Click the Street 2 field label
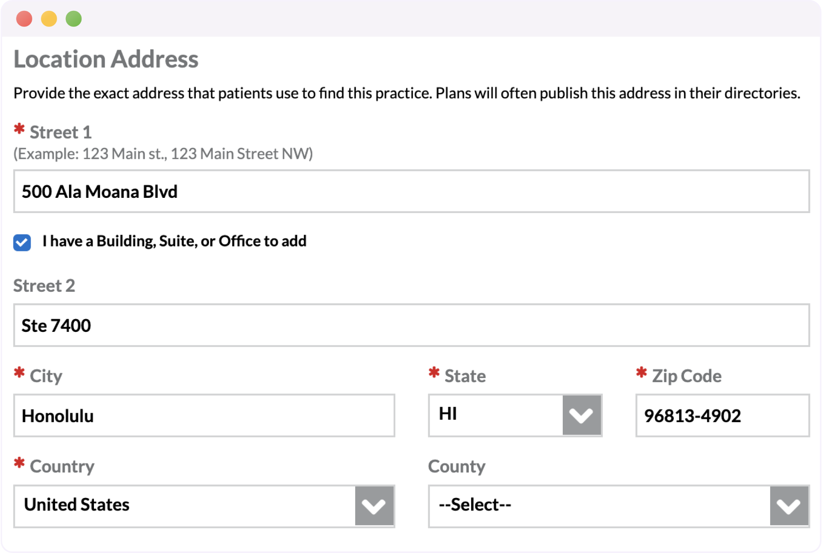This screenshot has width=822, height=553. click(44, 285)
